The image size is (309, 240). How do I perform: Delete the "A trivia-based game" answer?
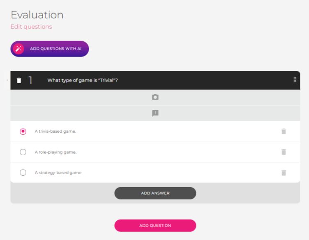click(x=283, y=131)
